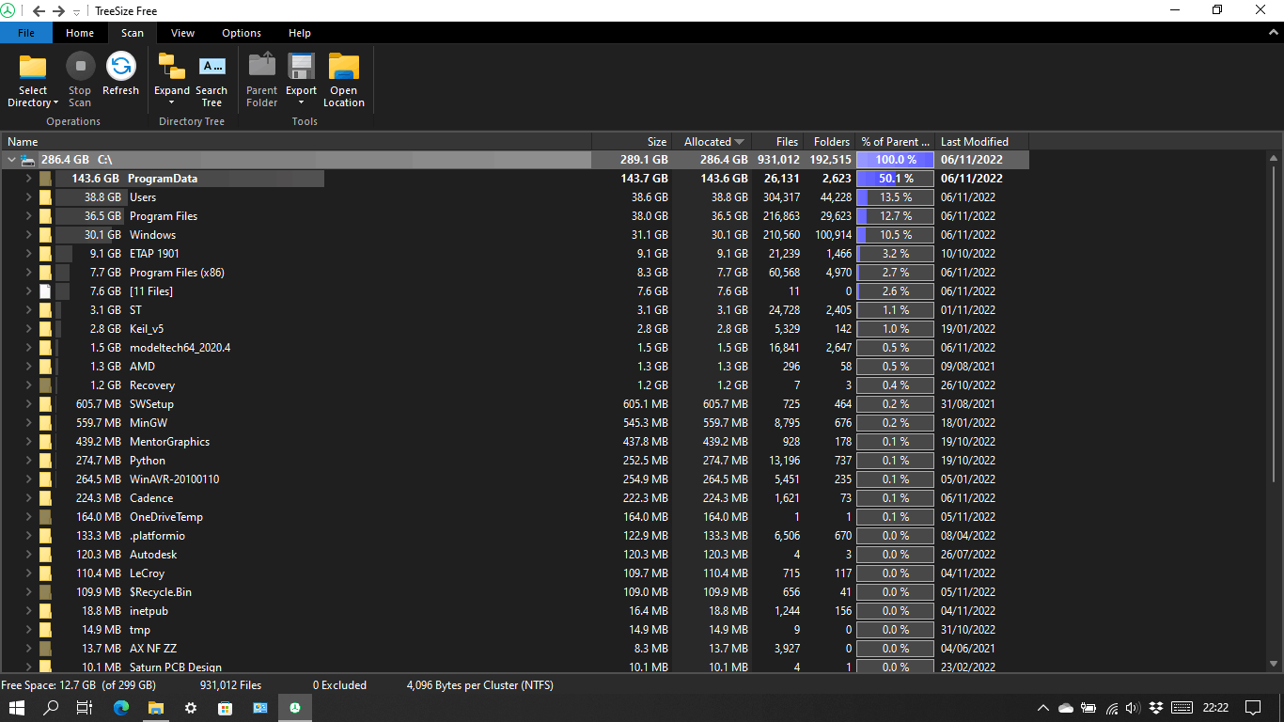Expand the Windows folder

pos(29,235)
